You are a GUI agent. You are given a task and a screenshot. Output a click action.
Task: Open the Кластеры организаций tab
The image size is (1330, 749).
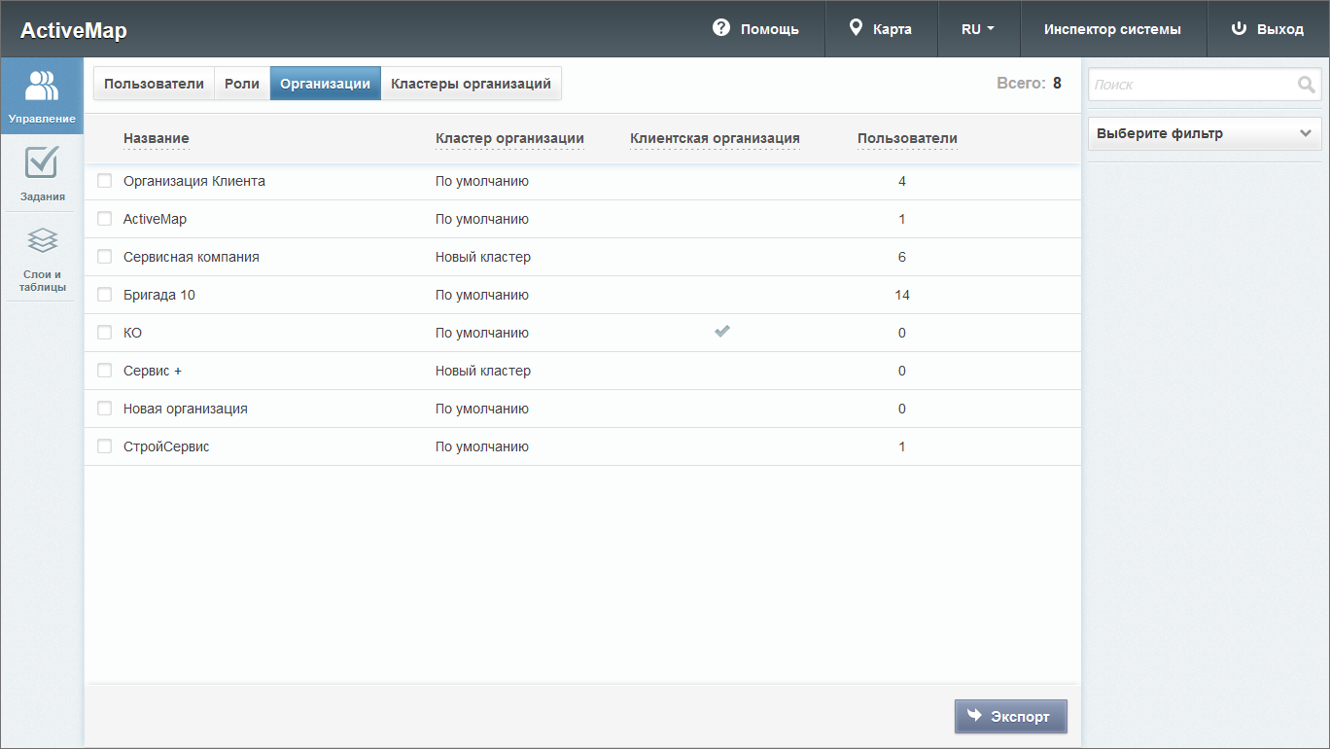point(471,84)
